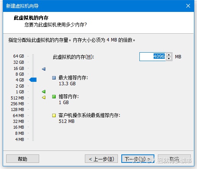Click the 32 GB scale label
Image resolution: width=197 pixels, height=169 pixels.
point(19,62)
